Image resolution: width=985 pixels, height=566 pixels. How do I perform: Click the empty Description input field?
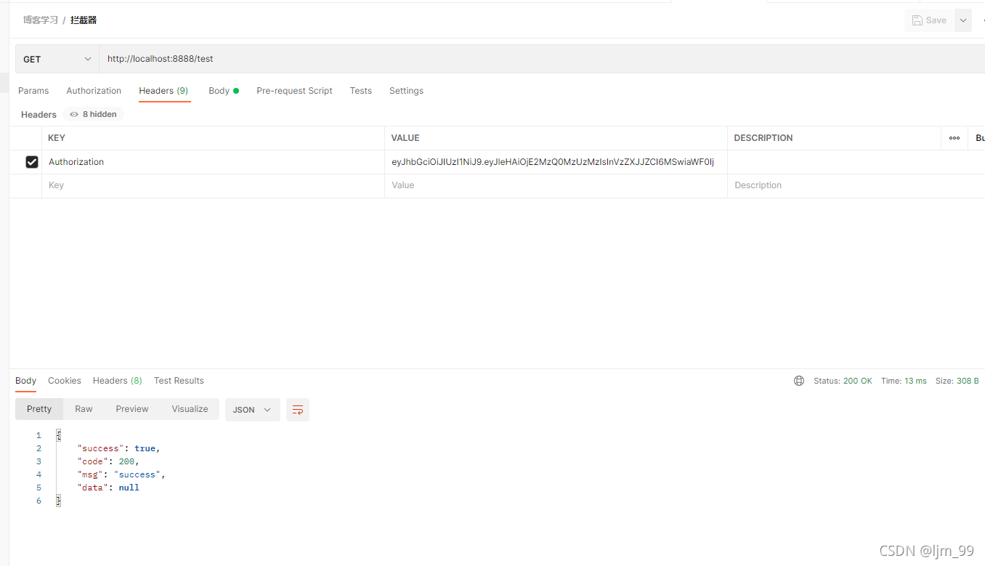(x=856, y=185)
